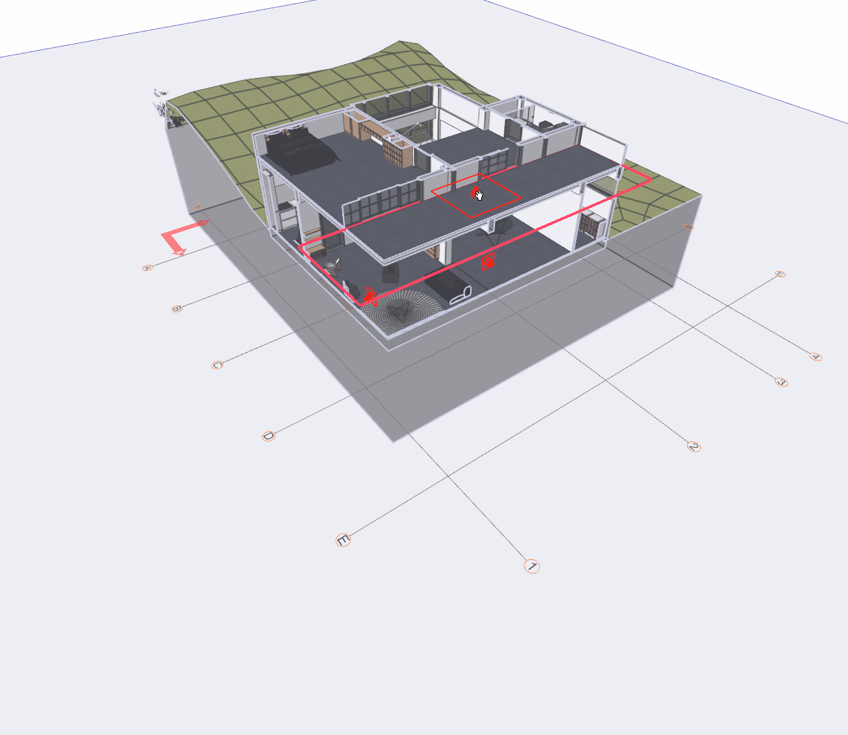Viewport: 848px width, 735px height.
Task: Select the red camera marker beside the sofa
Action: (x=488, y=261)
